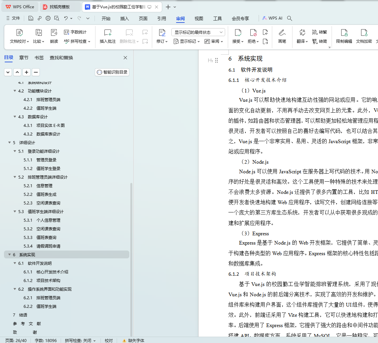Click 校对 in the status bar
Screen dimensions: 378x343
tap(109, 340)
